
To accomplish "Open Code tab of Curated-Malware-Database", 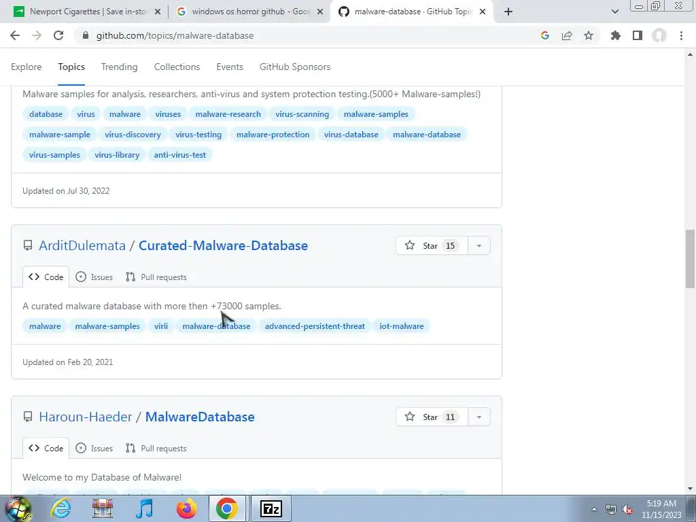I will [46, 277].
